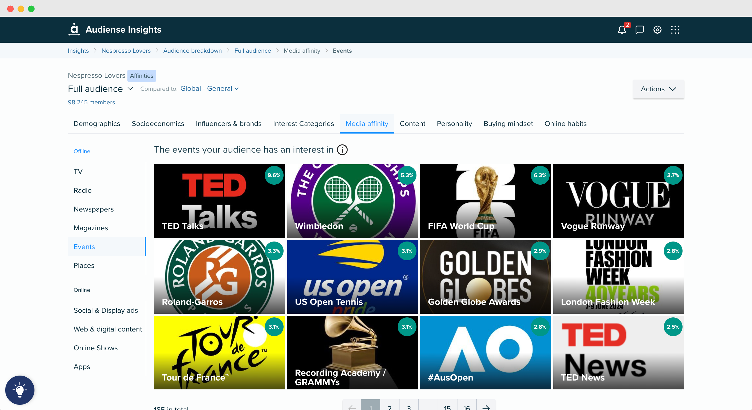This screenshot has width=752, height=410.
Task: Click the info icon beside events heading
Action: 342,150
